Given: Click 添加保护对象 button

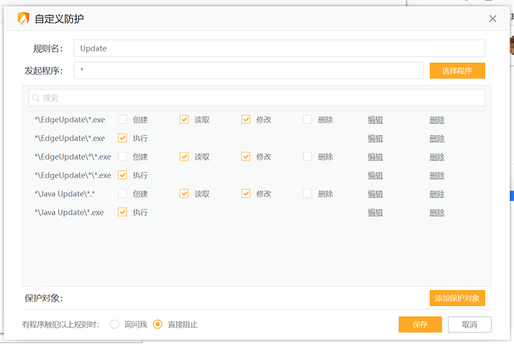Looking at the screenshot, I should tap(457, 298).
